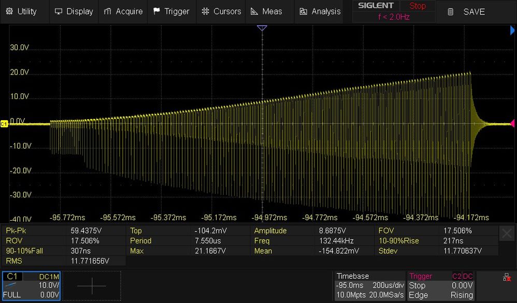This screenshot has width=517, height=303.
Task: Open the Analysis menu
Action: click(x=319, y=11)
